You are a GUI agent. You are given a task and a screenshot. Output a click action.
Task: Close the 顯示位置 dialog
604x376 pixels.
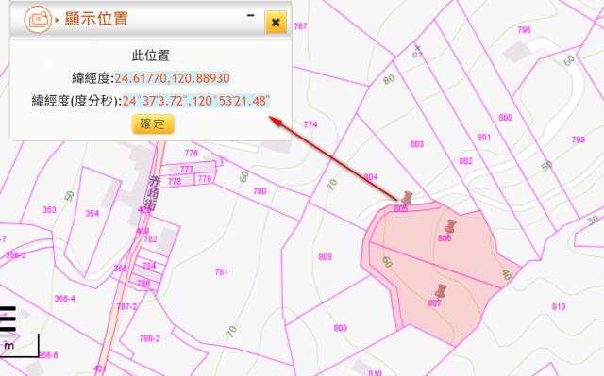point(276,23)
